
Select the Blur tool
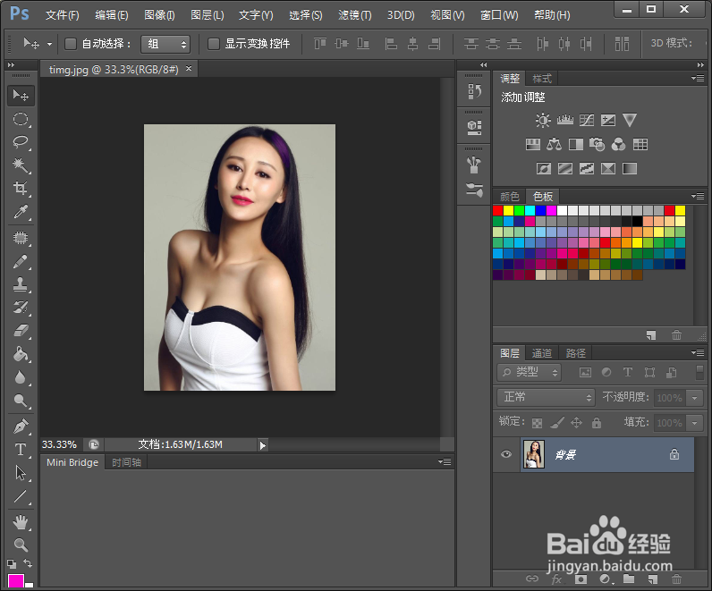coord(21,377)
